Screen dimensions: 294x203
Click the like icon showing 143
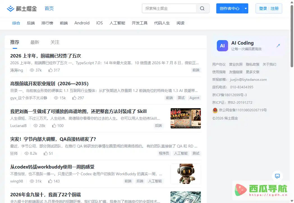[x=50, y=181]
